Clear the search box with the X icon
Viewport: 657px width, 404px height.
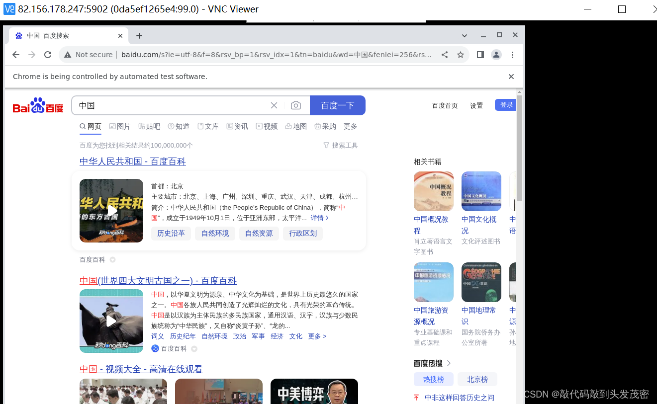tap(274, 105)
